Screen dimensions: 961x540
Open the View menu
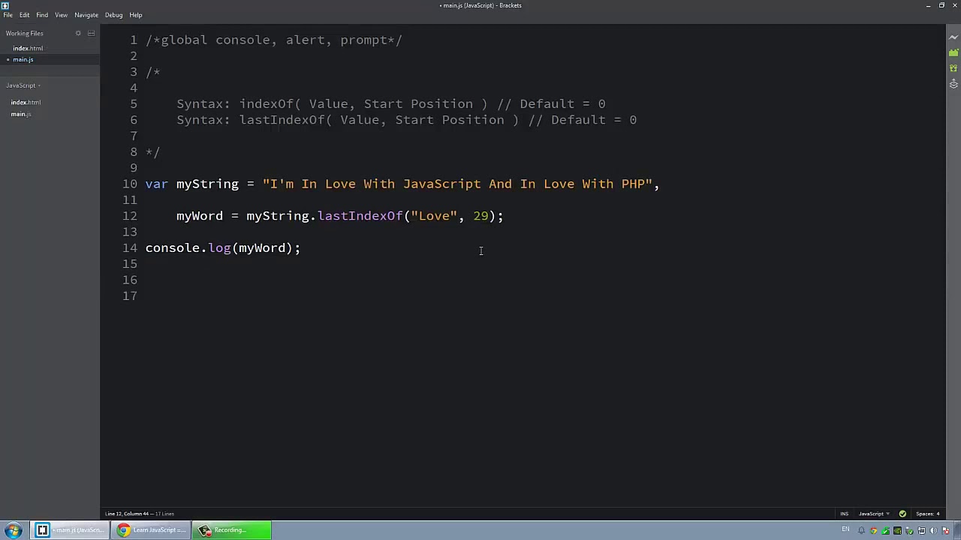[x=61, y=15]
